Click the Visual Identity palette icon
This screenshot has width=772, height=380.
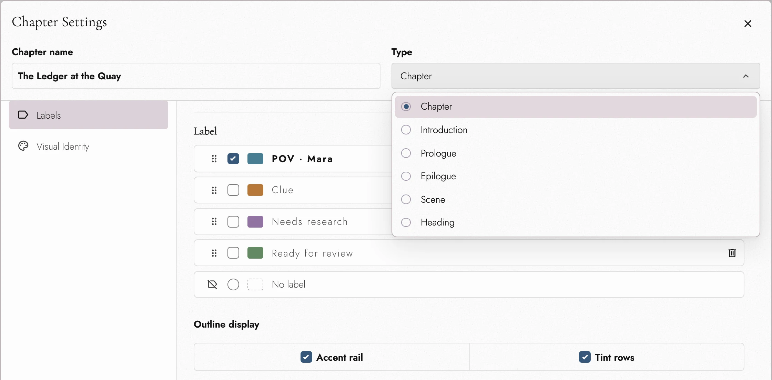click(x=23, y=146)
